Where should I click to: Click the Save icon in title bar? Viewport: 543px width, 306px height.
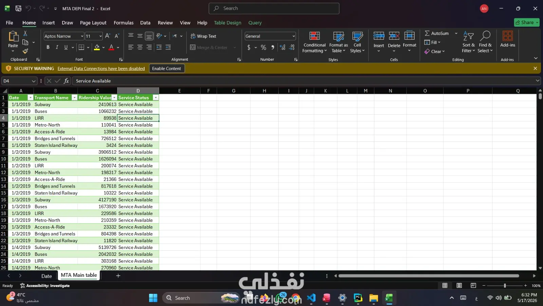coord(18,8)
